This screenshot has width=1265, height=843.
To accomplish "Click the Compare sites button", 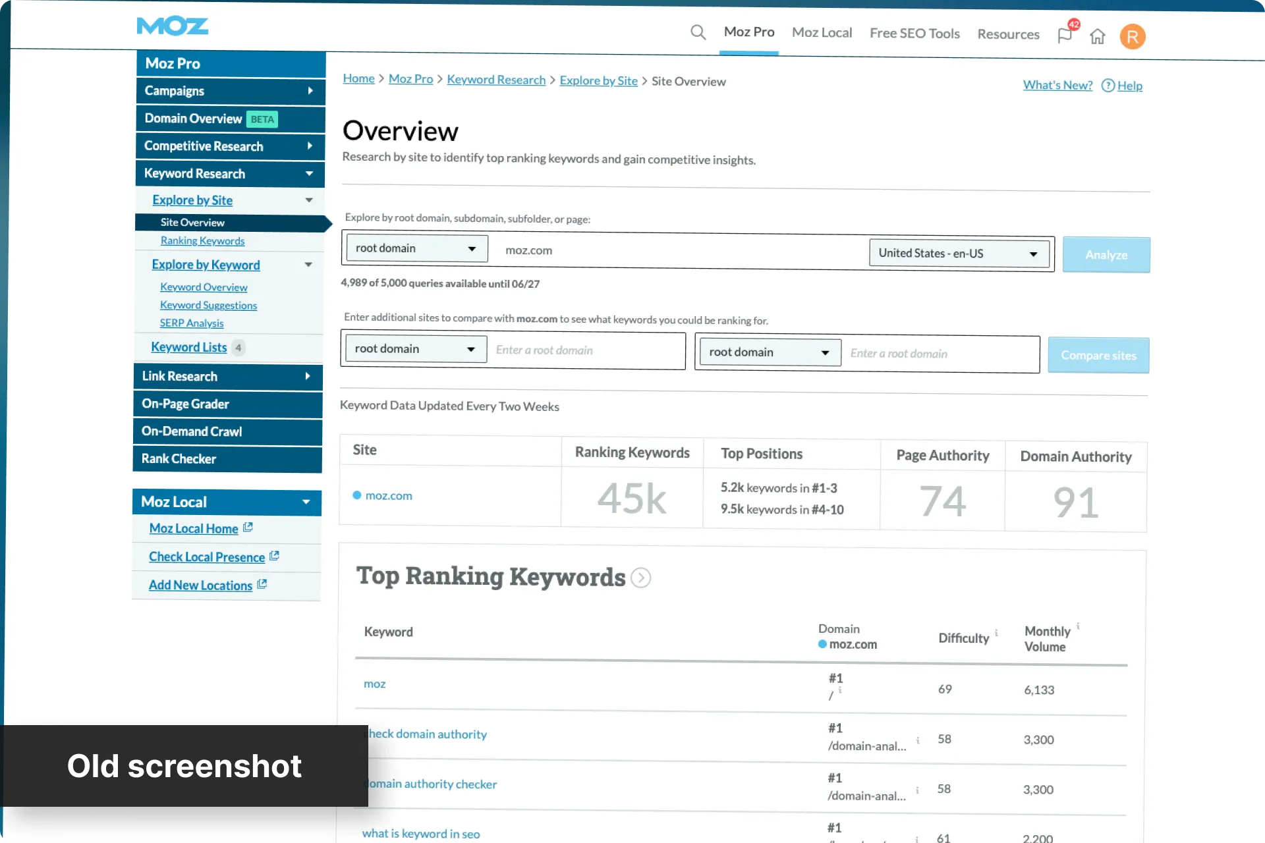I will point(1098,356).
